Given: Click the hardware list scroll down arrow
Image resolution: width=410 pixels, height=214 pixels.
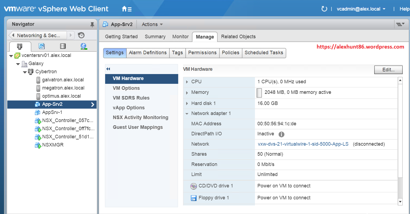Looking at the screenshot, I should tap(400, 202).
